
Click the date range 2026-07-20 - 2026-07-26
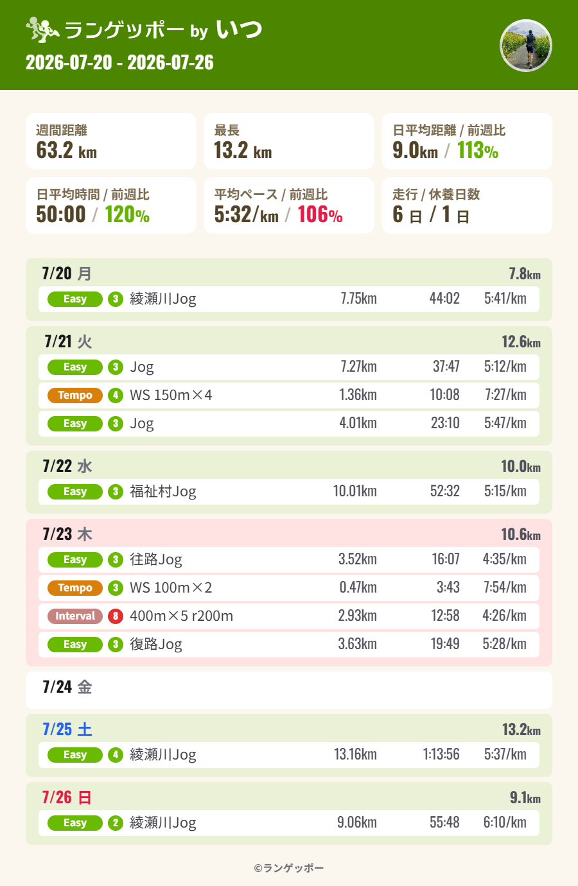[x=119, y=62]
